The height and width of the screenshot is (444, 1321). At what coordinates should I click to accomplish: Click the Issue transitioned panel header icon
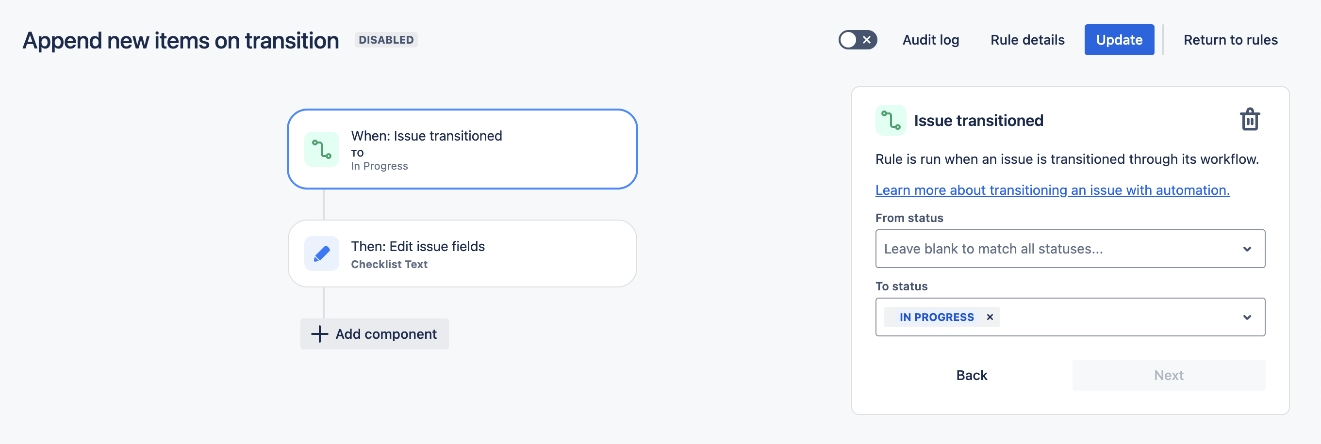click(x=890, y=120)
